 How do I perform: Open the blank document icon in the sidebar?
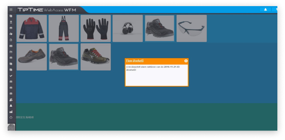point(11,40)
